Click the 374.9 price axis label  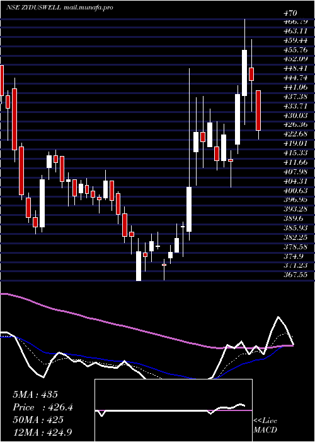pos(294,256)
